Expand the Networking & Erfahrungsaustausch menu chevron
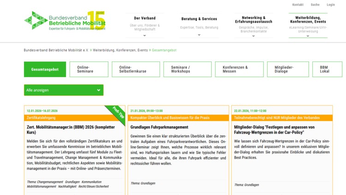346x195 pixels. pyautogui.click(x=253, y=35)
